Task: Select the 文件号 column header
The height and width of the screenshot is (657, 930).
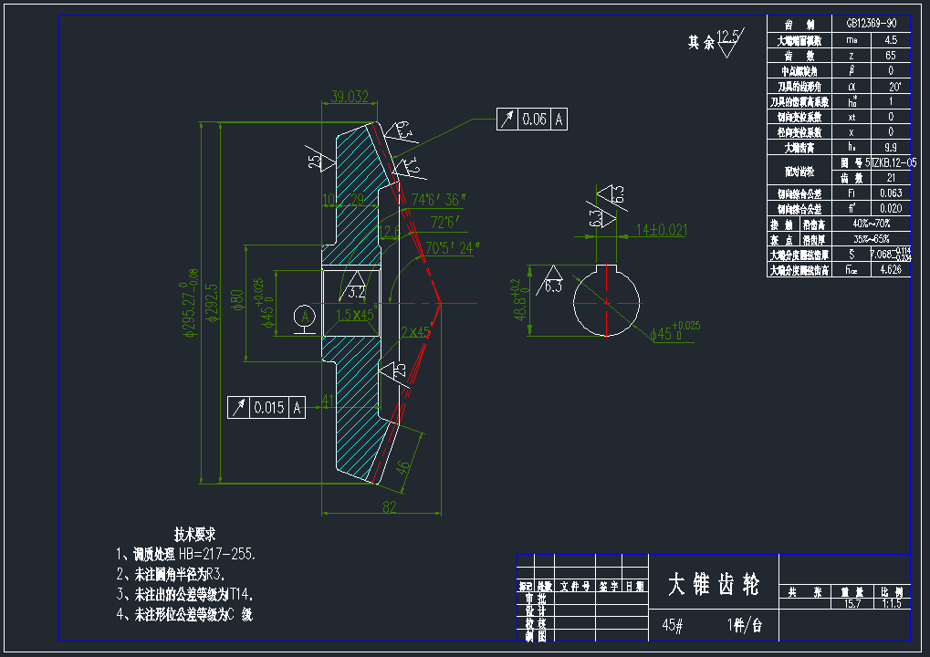Action: [x=575, y=587]
